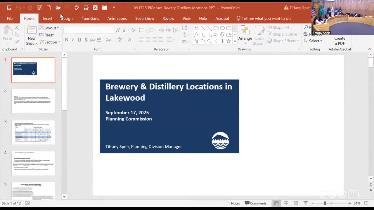Switch to Slide Sorter view icon

click(286, 203)
